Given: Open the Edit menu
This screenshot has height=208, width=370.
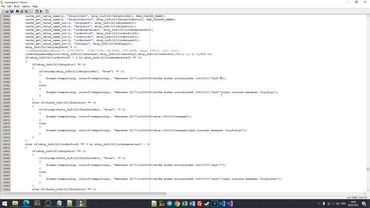Looking at the screenshot, I should pyautogui.click(x=9, y=6).
